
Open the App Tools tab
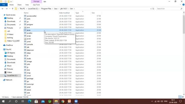tap(36, 5)
